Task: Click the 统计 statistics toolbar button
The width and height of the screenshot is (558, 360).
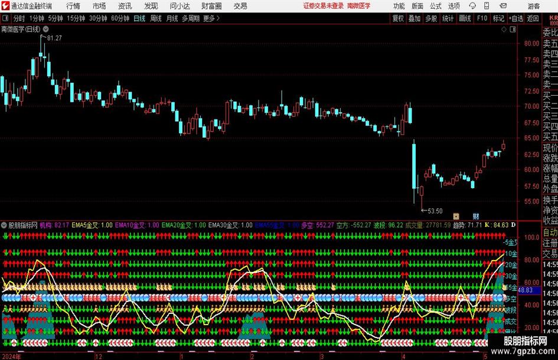Action: (448, 18)
